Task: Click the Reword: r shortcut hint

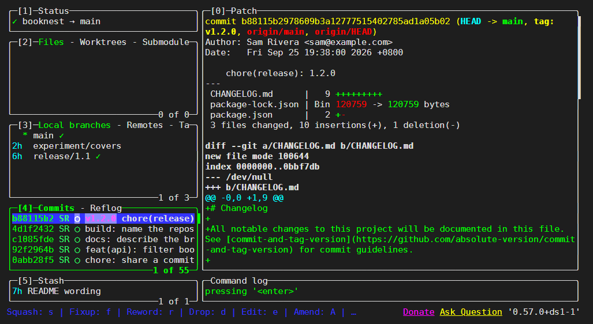Action: click(150, 312)
